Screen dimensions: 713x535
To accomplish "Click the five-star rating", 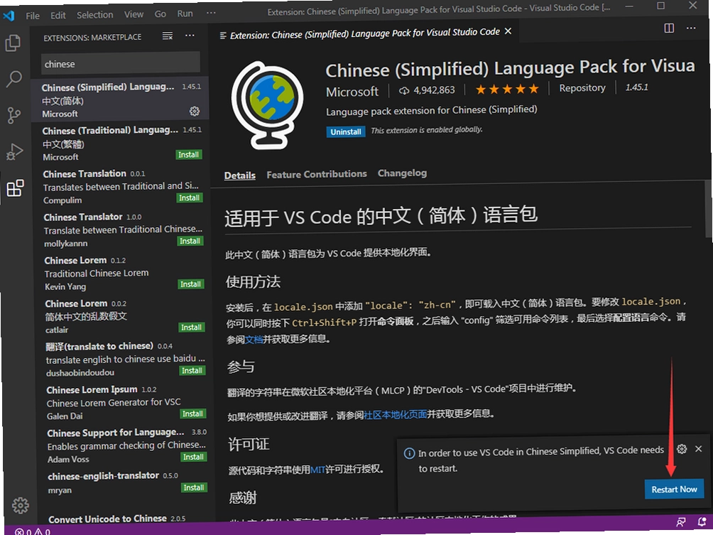I will (507, 90).
